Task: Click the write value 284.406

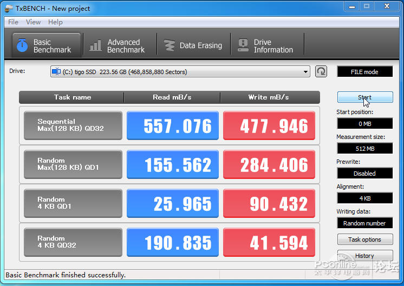Action: (x=269, y=164)
